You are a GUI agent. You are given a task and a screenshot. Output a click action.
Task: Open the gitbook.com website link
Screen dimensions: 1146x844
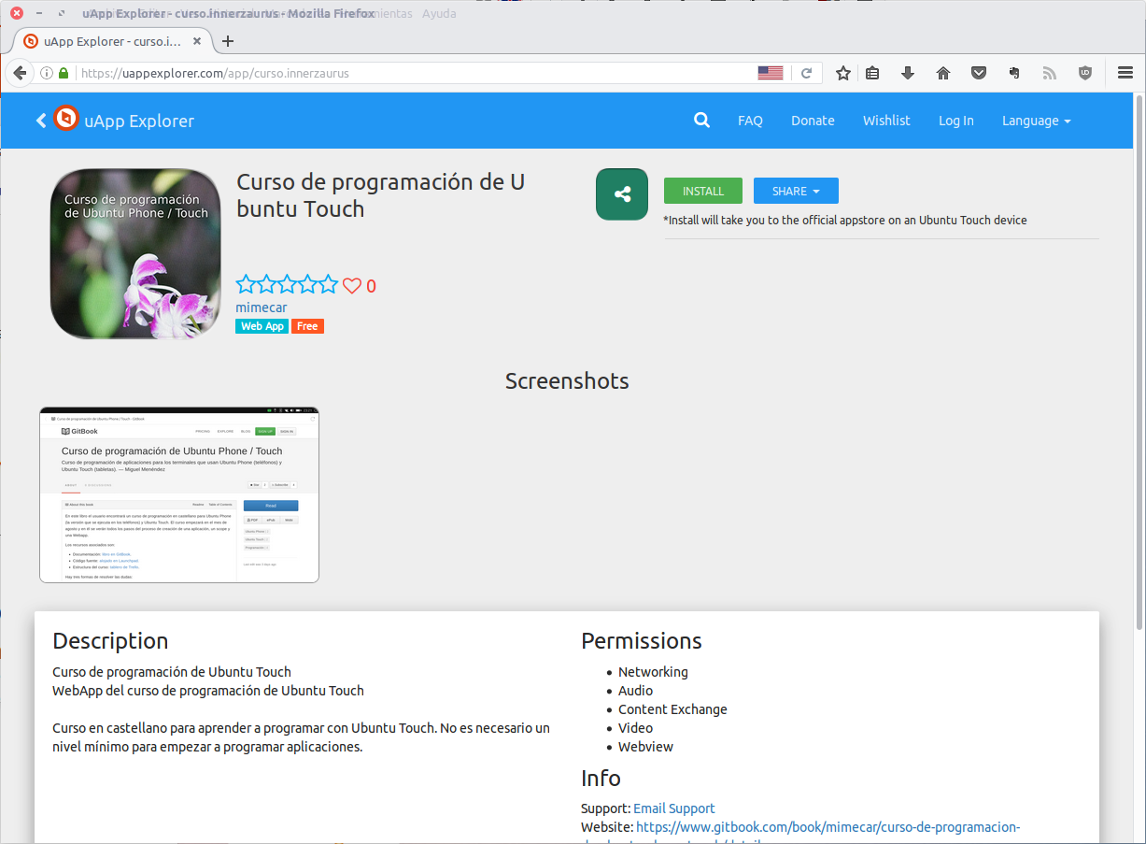[x=828, y=827]
